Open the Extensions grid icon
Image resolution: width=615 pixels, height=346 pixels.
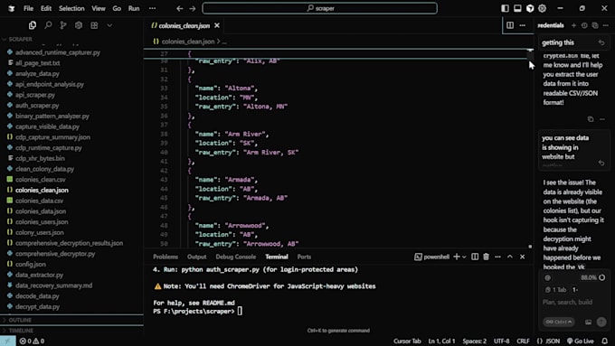pos(94,25)
